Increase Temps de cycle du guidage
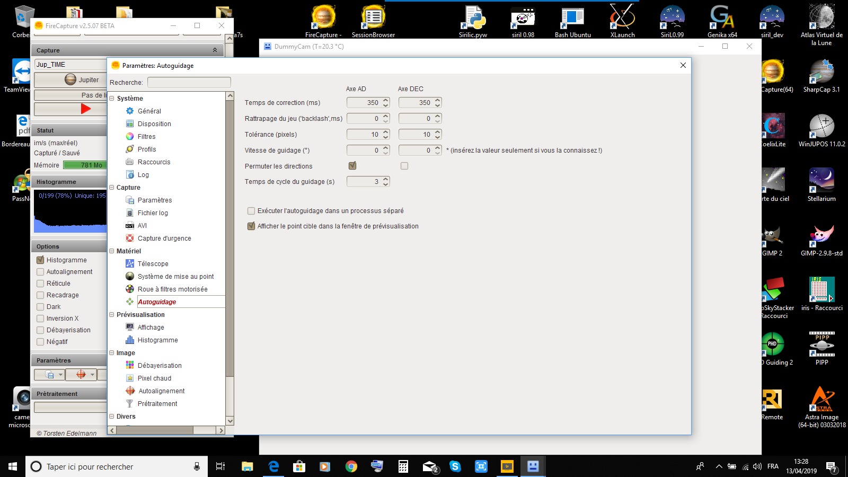The width and height of the screenshot is (848, 477). pyautogui.click(x=386, y=179)
